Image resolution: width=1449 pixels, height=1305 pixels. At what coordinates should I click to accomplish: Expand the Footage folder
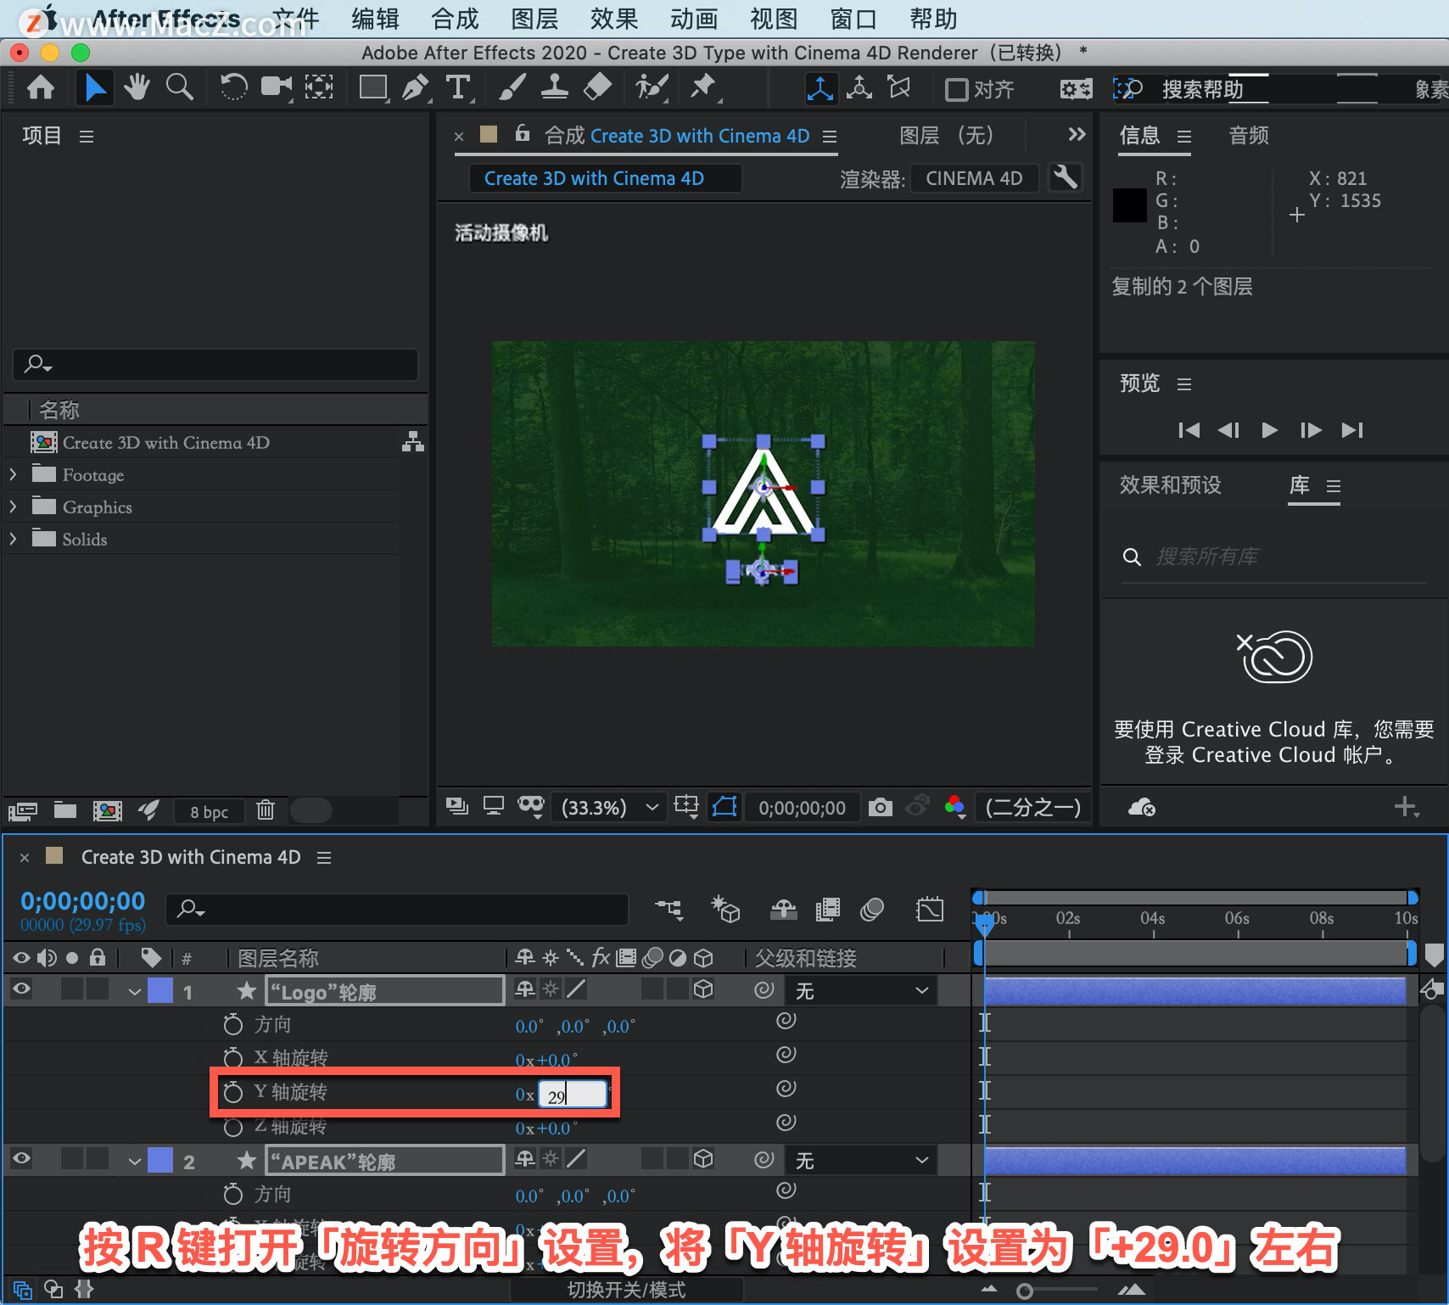click(x=13, y=474)
